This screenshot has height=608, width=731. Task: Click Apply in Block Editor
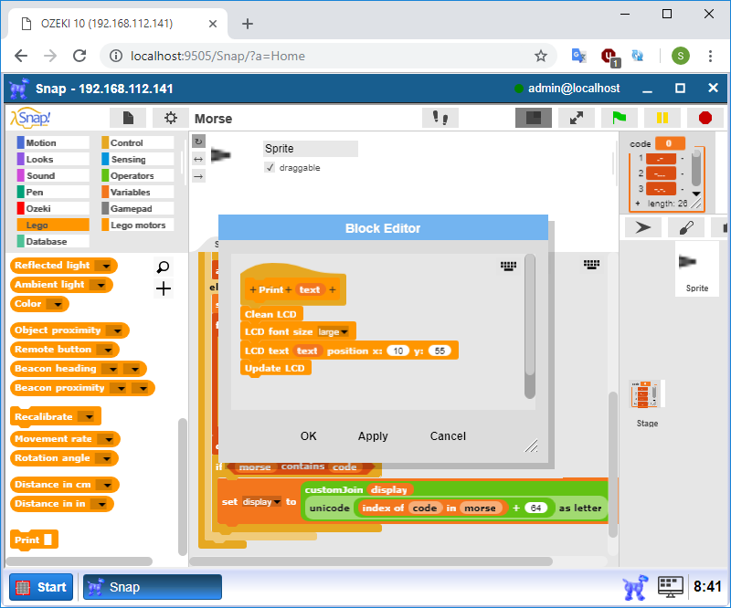(373, 436)
